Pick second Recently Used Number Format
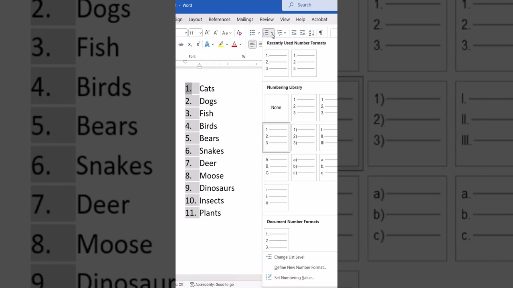This screenshot has width=513, height=288. pyautogui.click(x=304, y=63)
